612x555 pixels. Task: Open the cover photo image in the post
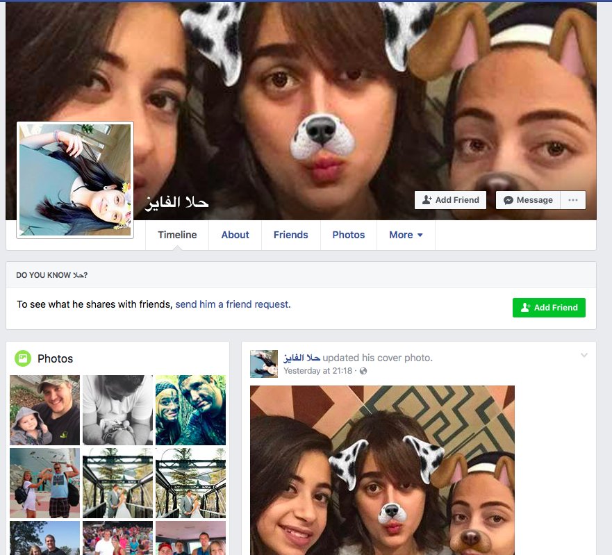382,470
